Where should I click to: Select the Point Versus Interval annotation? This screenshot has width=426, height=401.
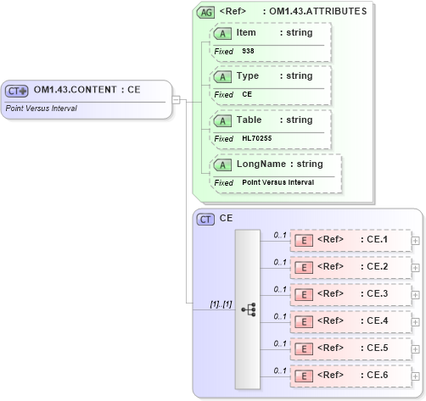coord(42,109)
